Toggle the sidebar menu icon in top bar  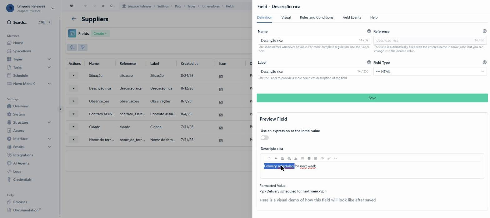pos(72,6)
